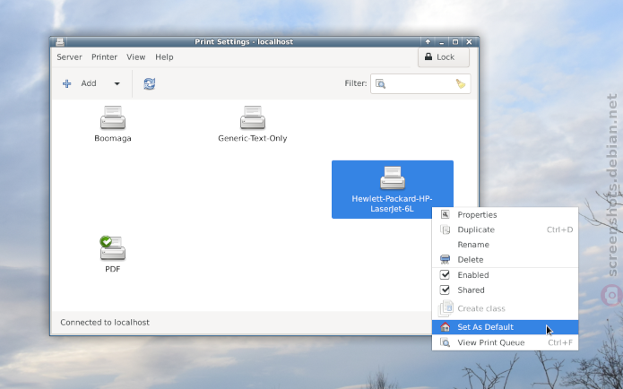623x389 pixels.
Task: Click the Generic-Text-Only name label
Action: coord(253,138)
